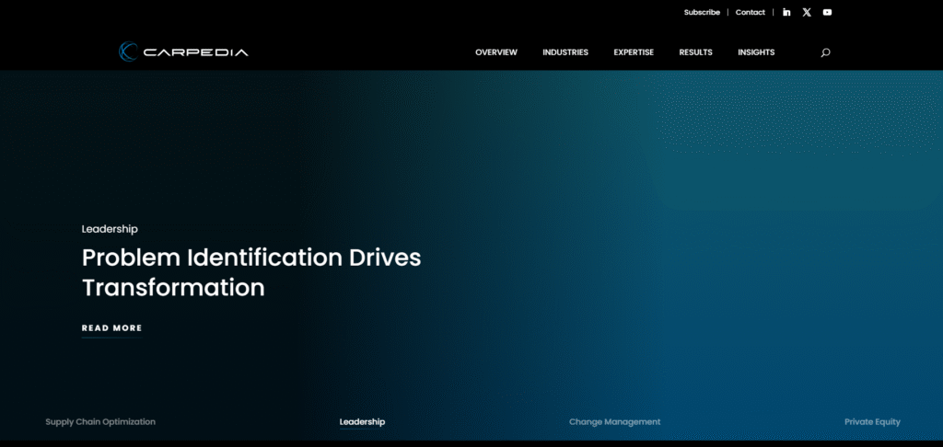The height and width of the screenshot is (447, 943).
Task: Click the Carpedia swirl emblem icon
Action: pyautogui.click(x=128, y=52)
